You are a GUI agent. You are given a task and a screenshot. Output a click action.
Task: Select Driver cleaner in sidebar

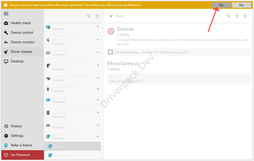click(x=23, y=52)
